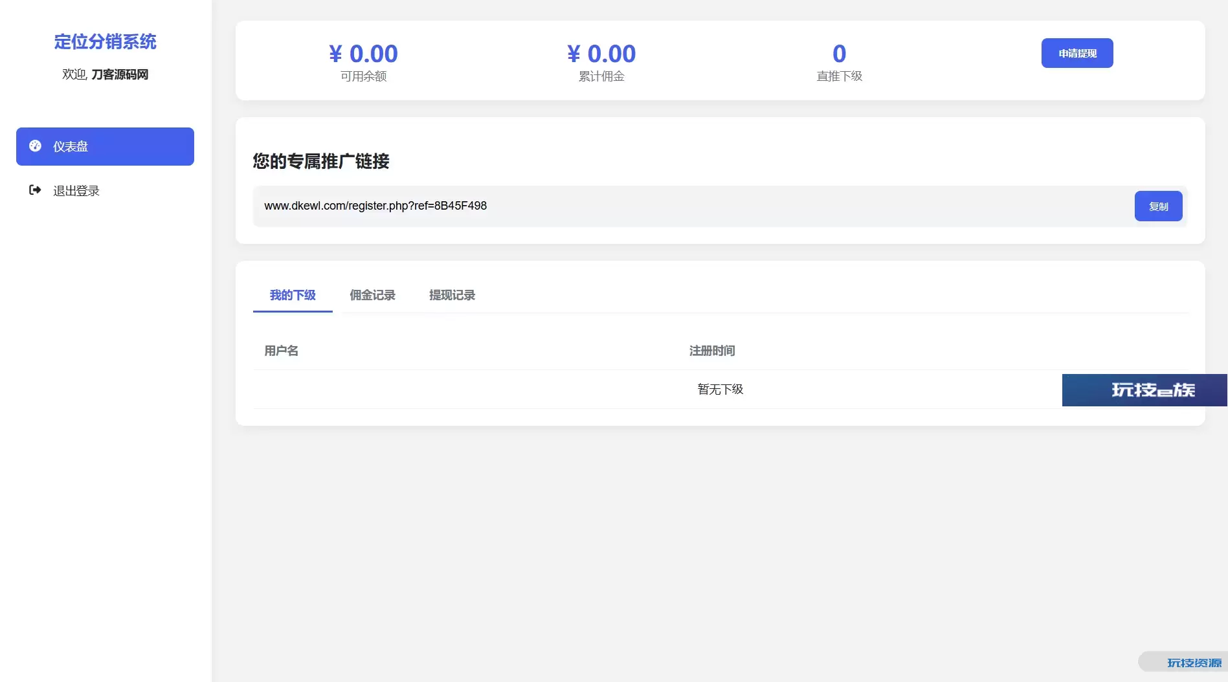Click the 可用余额 amount value
Screen dimensions: 1228x682
[x=363, y=54]
